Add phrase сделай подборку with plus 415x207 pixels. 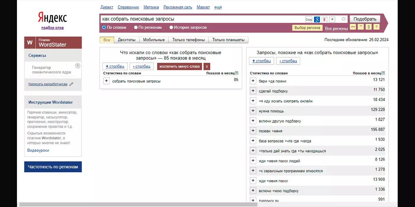pos(253,91)
